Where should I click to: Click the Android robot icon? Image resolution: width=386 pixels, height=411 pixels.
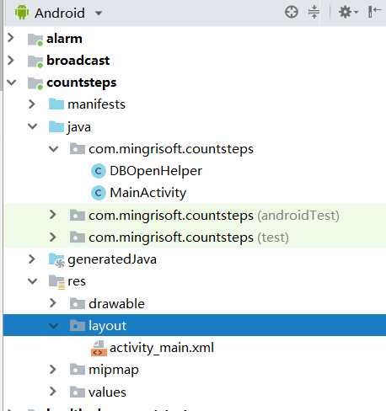coord(22,13)
